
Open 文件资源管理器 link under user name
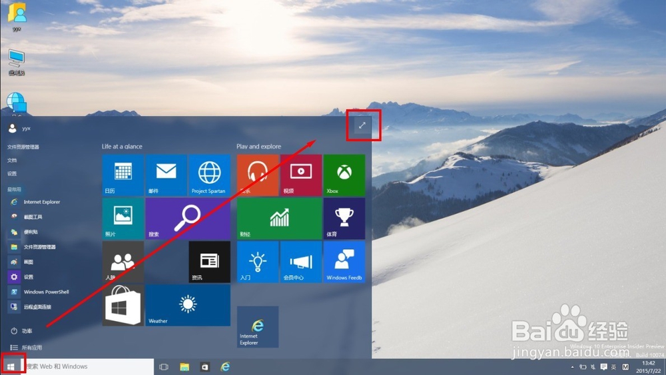click(23, 147)
